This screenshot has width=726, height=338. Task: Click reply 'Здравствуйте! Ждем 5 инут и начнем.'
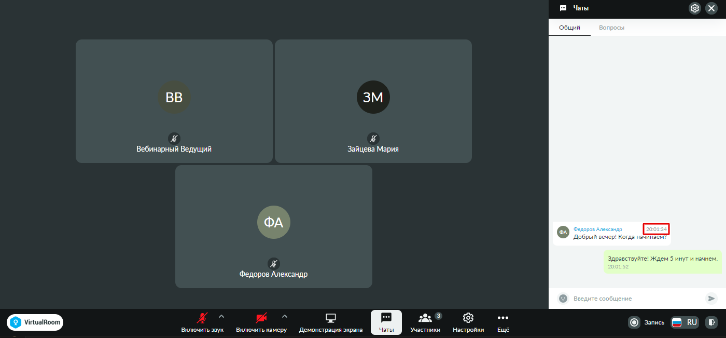tap(663, 259)
